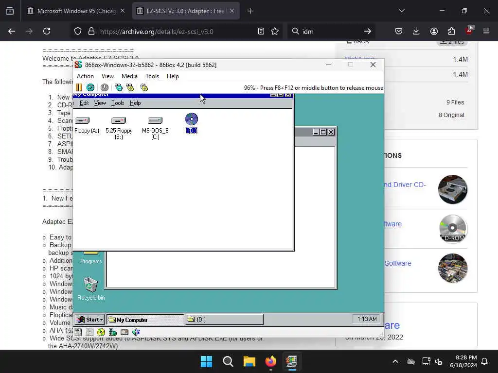Open the Help menu in 86Box
Image resolution: width=498 pixels, height=373 pixels.
[x=173, y=76]
